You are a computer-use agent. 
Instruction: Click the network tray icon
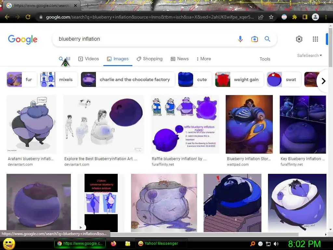(268, 244)
